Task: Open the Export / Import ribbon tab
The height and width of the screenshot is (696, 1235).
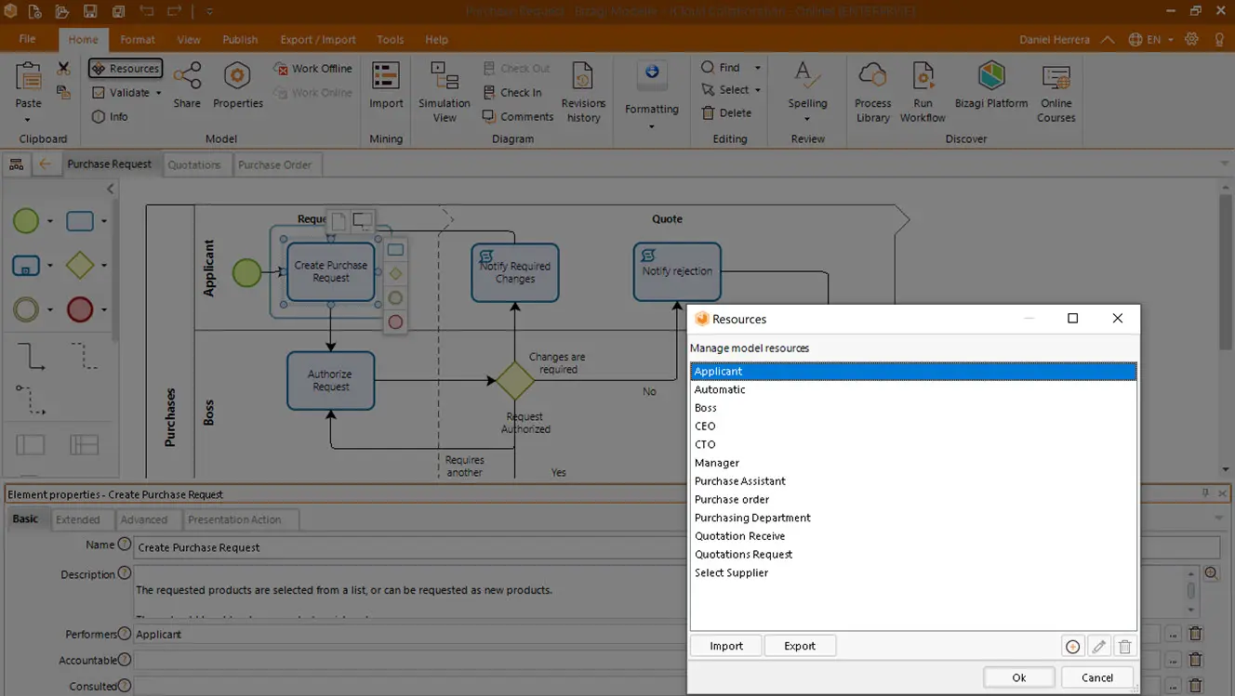Action: 318,40
